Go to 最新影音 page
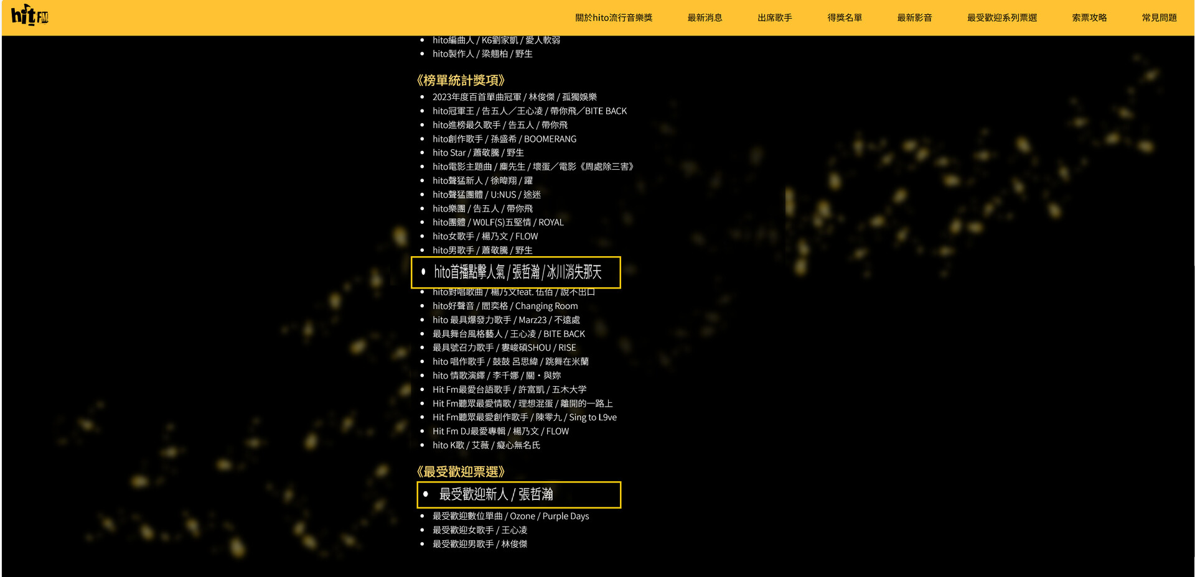1195x577 pixels. [915, 17]
